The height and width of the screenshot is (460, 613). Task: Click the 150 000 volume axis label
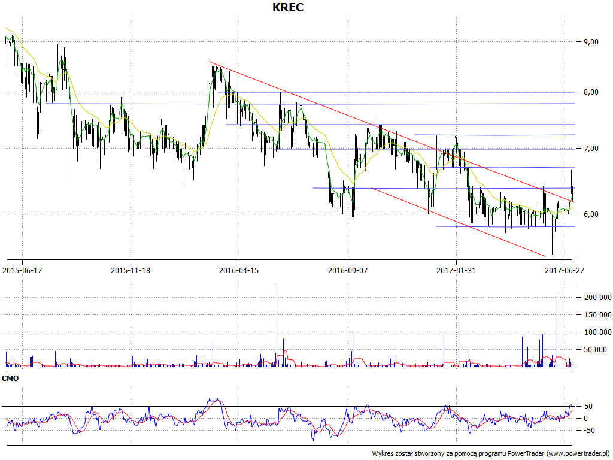[598, 315]
